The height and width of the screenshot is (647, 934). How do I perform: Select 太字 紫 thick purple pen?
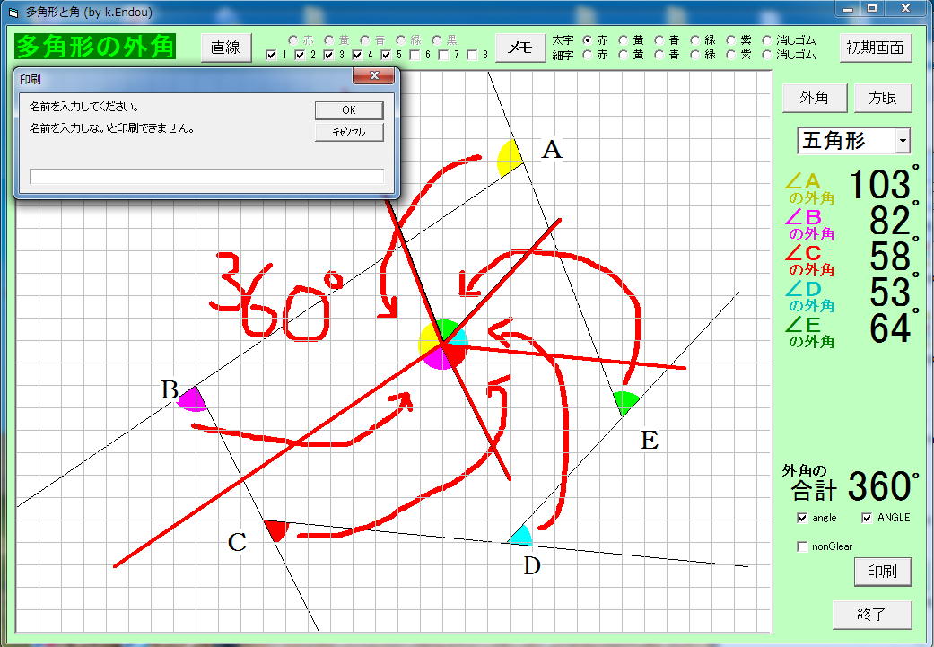731,40
